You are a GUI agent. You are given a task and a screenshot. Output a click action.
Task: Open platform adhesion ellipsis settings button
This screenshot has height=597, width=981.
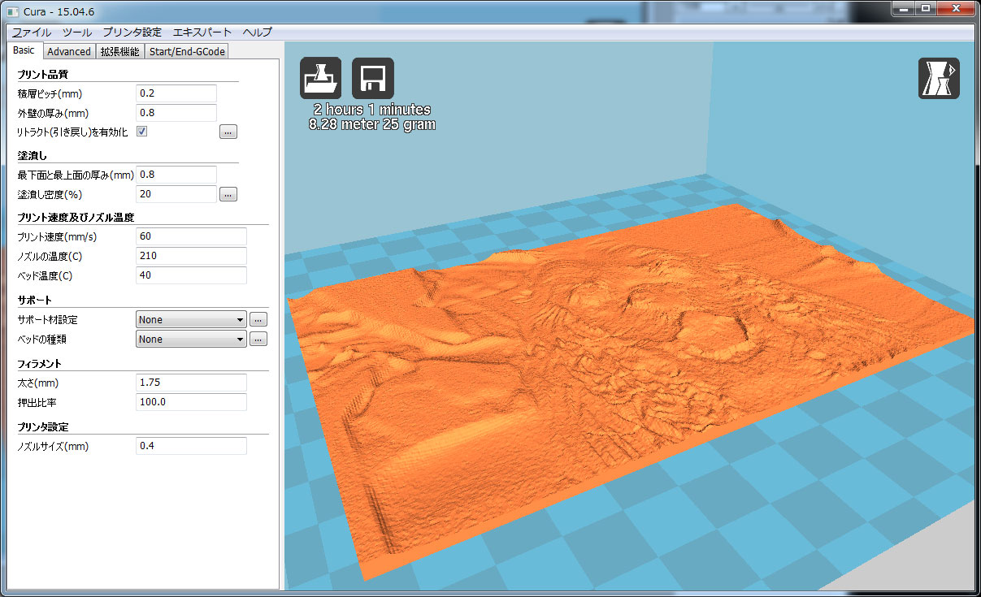[258, 340]
